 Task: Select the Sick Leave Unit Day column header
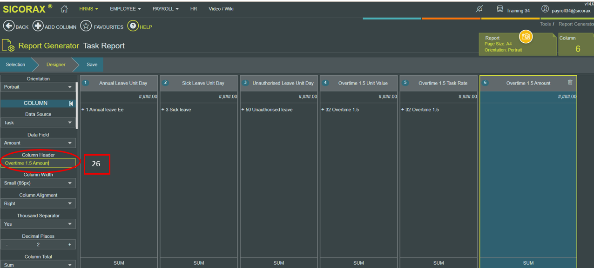[199, 83]
